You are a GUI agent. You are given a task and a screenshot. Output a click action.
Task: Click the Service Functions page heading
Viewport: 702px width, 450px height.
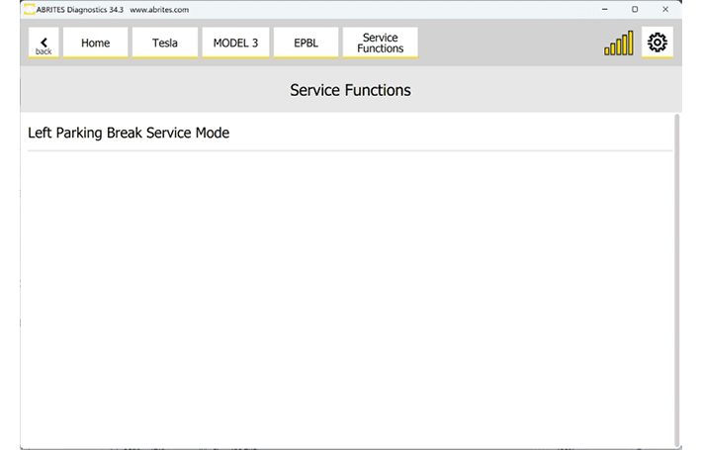350,90
